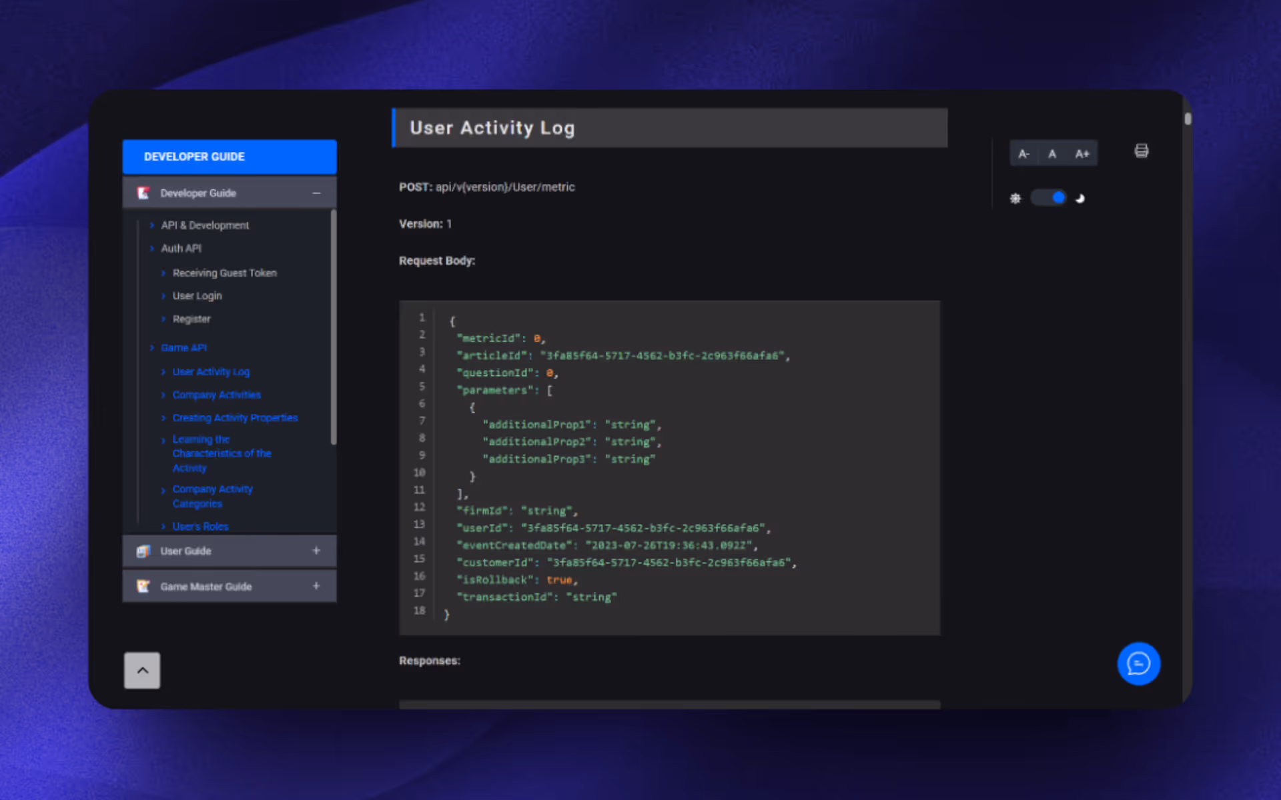
Task: Click the sun light-mode icon
Action: pos(1015,198)
